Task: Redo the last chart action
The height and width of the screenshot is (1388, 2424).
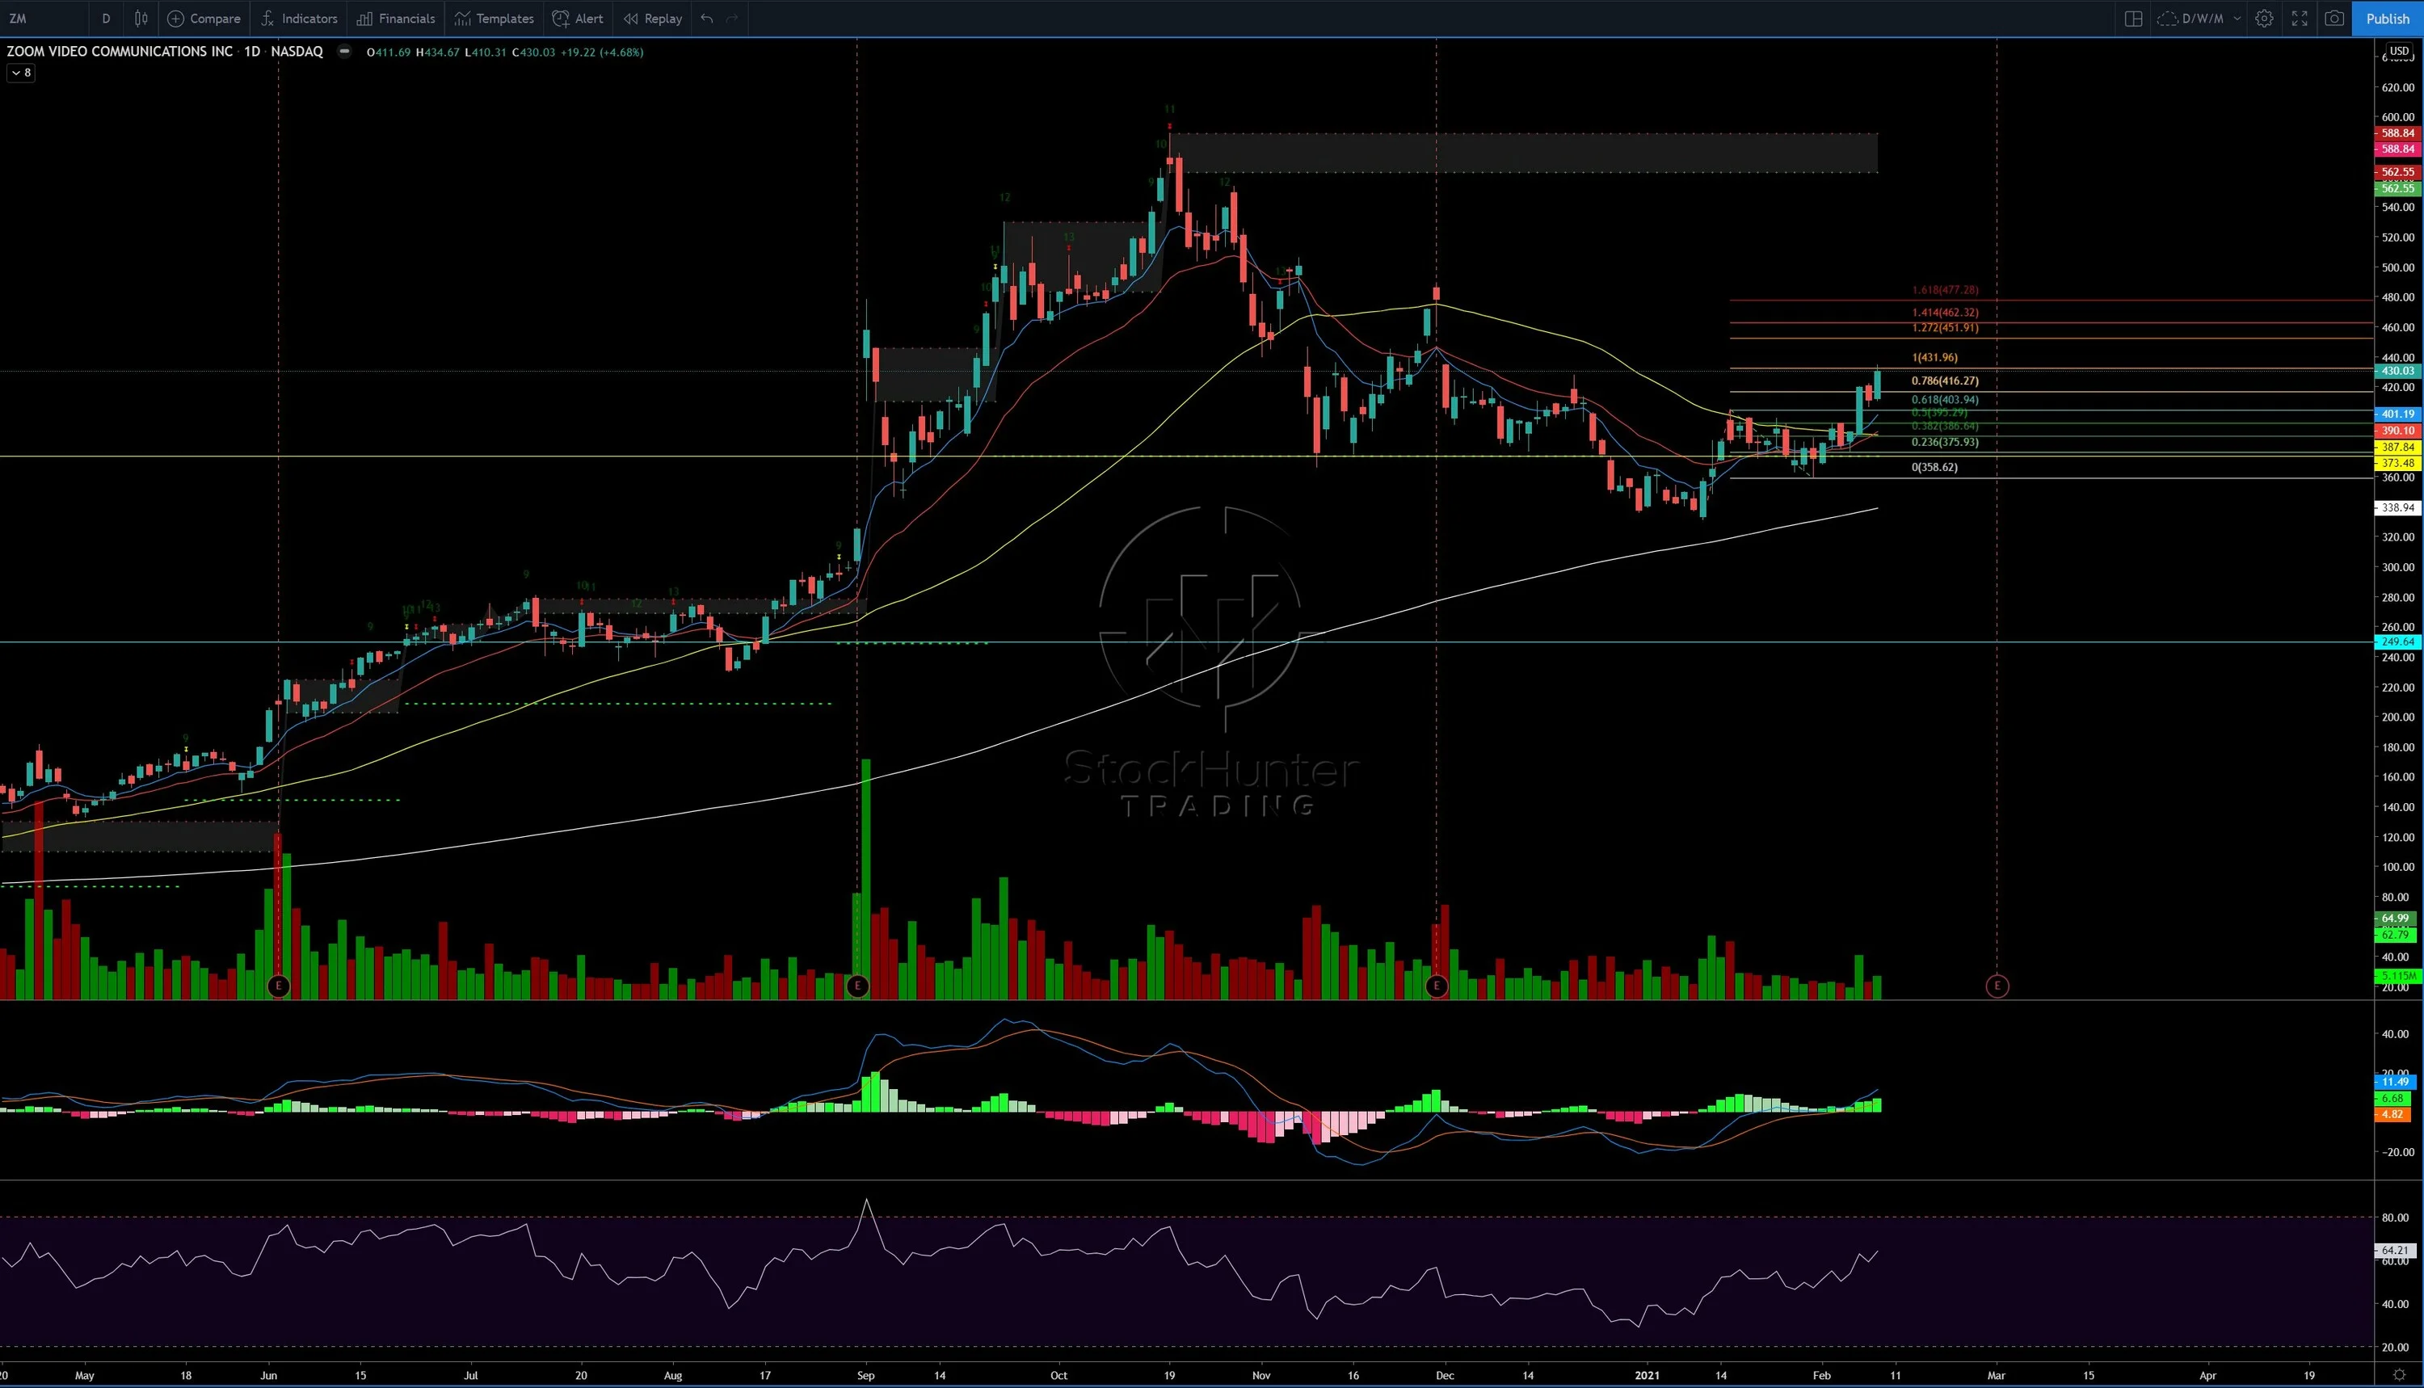Action: click(x=732, y=18)
